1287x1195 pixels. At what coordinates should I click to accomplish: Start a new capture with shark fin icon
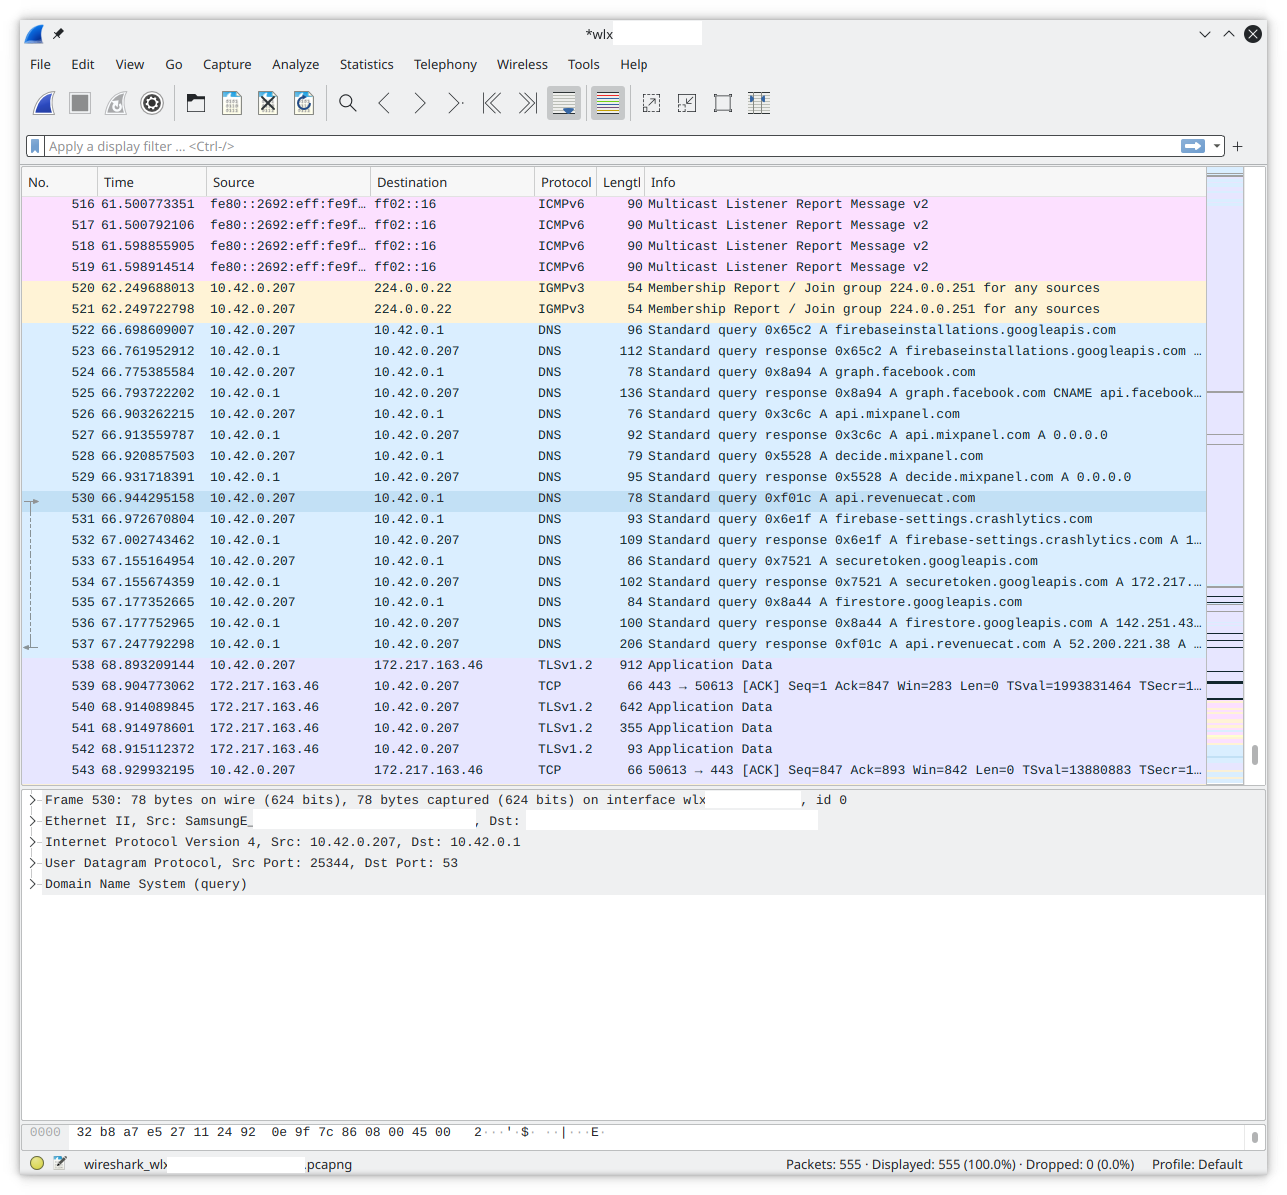point(44,103)
